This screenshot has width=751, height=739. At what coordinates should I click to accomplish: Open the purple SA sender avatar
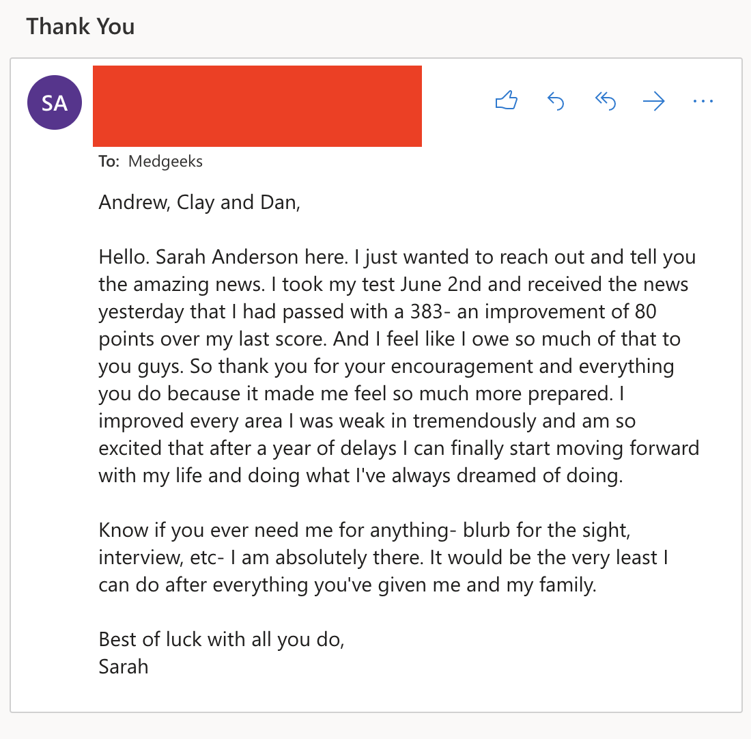(x=55, y=102)
